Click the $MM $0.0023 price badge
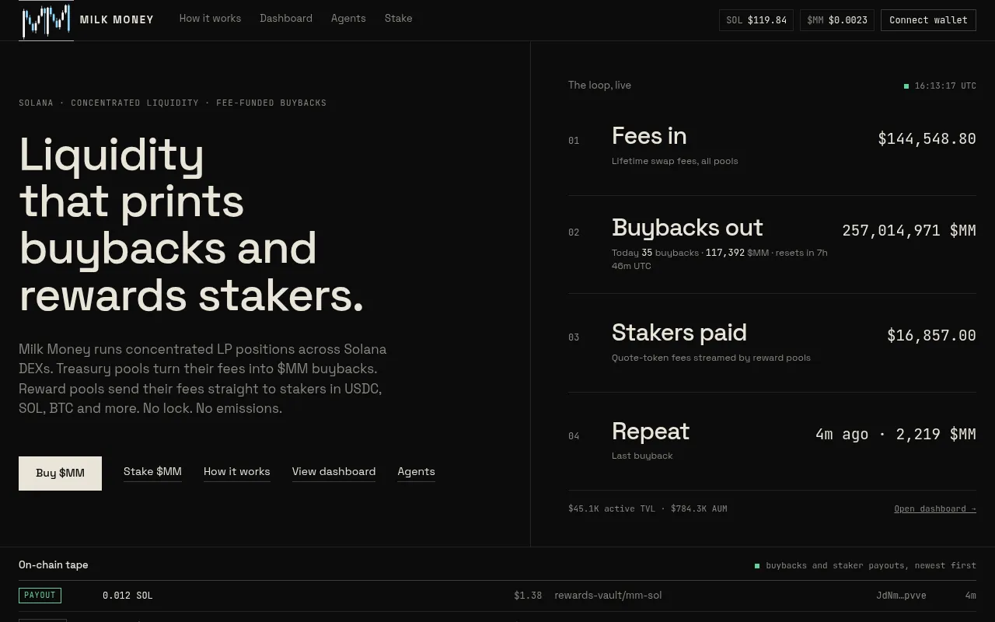Image resolution: width=995 pixels, height=622 pixels. click(837, 20)
